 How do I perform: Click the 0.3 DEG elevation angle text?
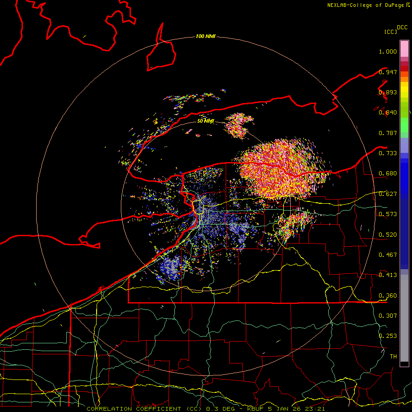[x=220, y=409]
